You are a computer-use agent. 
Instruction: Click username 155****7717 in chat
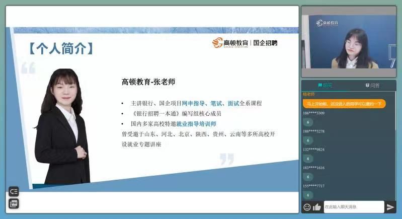tap(313, 186)
